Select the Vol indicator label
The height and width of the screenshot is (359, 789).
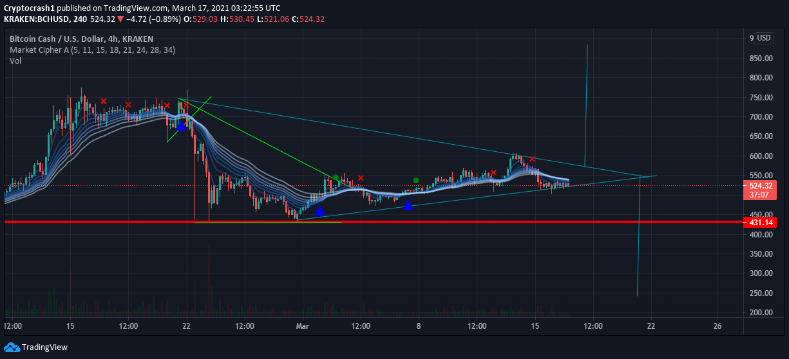pos(15,60)
